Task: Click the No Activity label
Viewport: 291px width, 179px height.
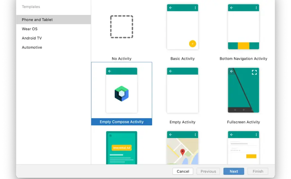Action: (122, 59)
